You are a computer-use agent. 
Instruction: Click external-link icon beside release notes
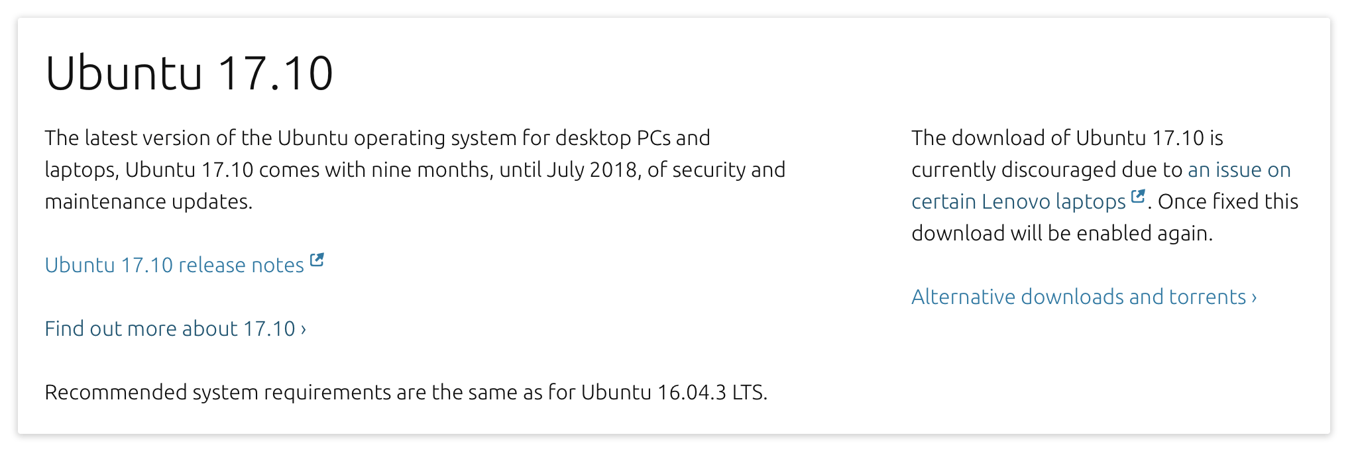coord(317,260)
